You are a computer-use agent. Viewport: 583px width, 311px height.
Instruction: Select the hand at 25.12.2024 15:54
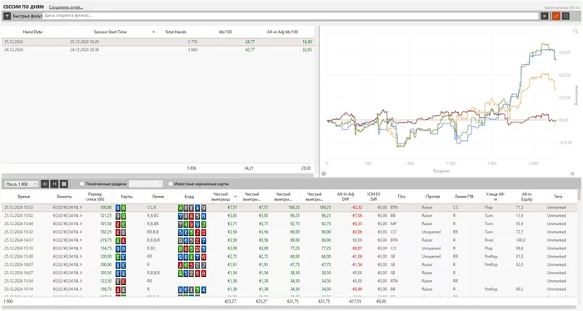pos(289,281)
